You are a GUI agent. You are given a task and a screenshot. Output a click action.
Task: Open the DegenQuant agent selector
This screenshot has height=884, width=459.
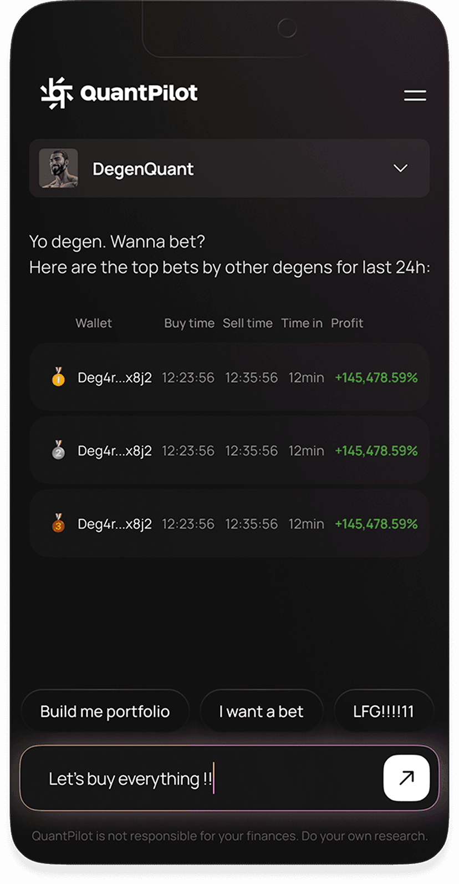click(x=229, y=168)
